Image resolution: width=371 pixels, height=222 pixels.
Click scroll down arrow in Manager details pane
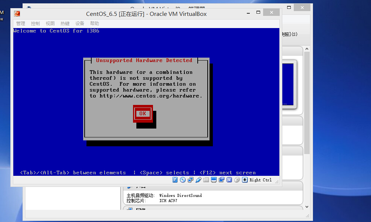pos(307,206)
